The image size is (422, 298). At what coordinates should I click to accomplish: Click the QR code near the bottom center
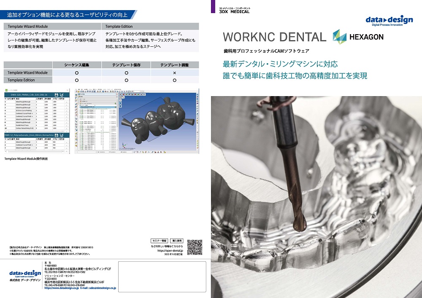click(x=195, y=247)
